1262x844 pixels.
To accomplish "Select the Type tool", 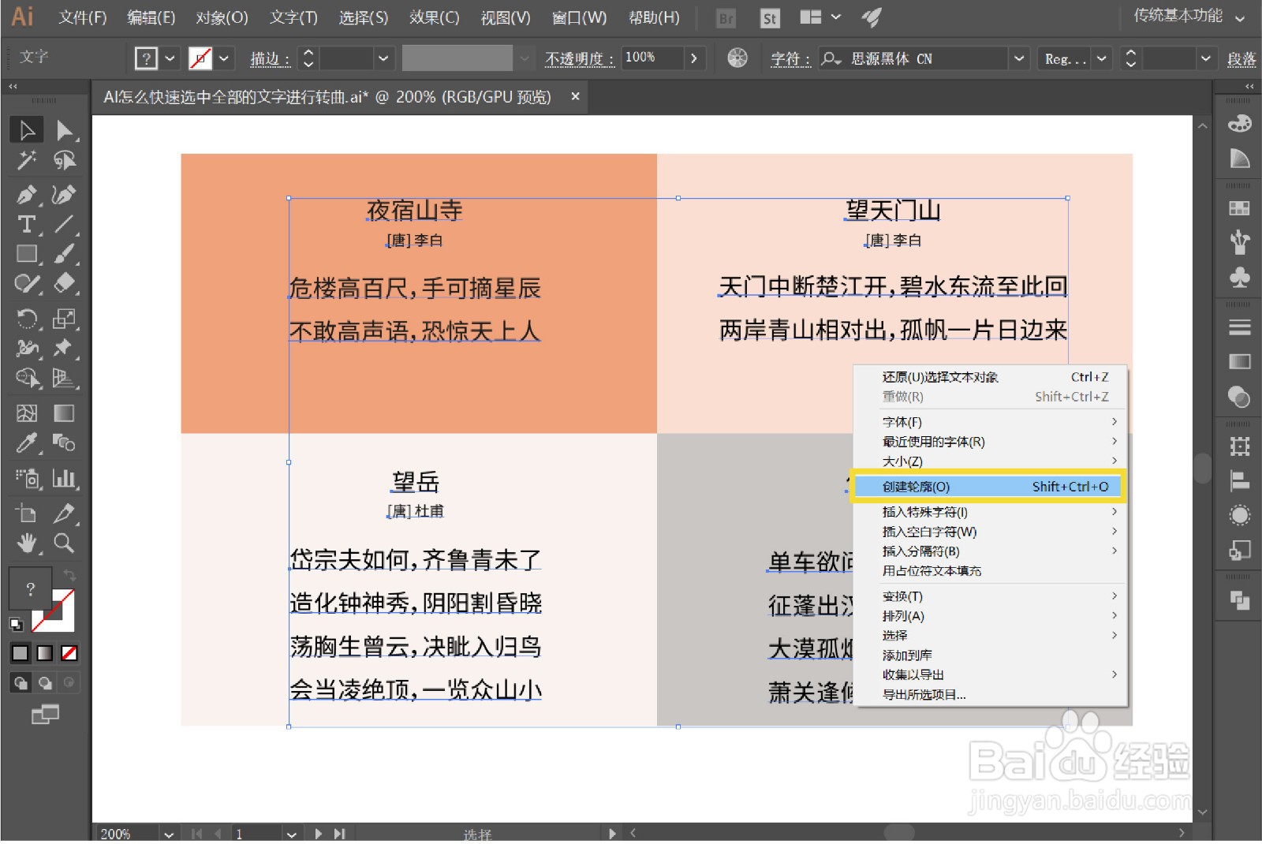I will click(26, 226).
